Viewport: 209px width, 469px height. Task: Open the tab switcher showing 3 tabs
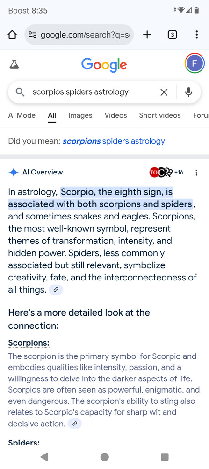[172, 35]
